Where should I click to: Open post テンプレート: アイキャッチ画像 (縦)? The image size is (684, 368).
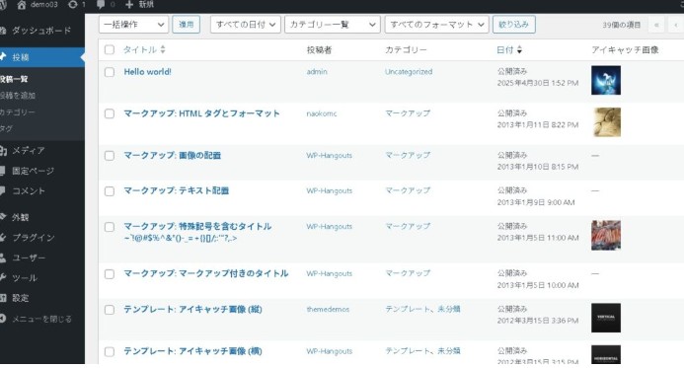(192, 309)
